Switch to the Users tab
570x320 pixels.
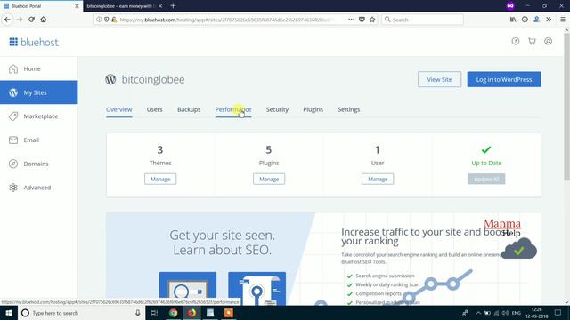[x=154, y=109]
